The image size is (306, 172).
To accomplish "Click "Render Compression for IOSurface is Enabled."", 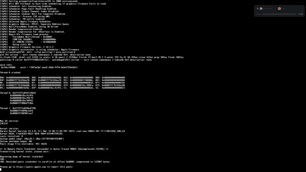I will pyautogui.click(x=32, y=32).
